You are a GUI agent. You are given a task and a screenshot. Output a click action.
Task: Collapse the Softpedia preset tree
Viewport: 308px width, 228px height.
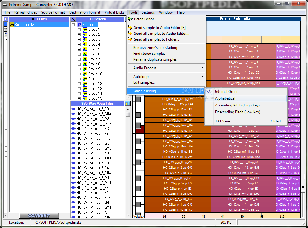tap(74, 25)
